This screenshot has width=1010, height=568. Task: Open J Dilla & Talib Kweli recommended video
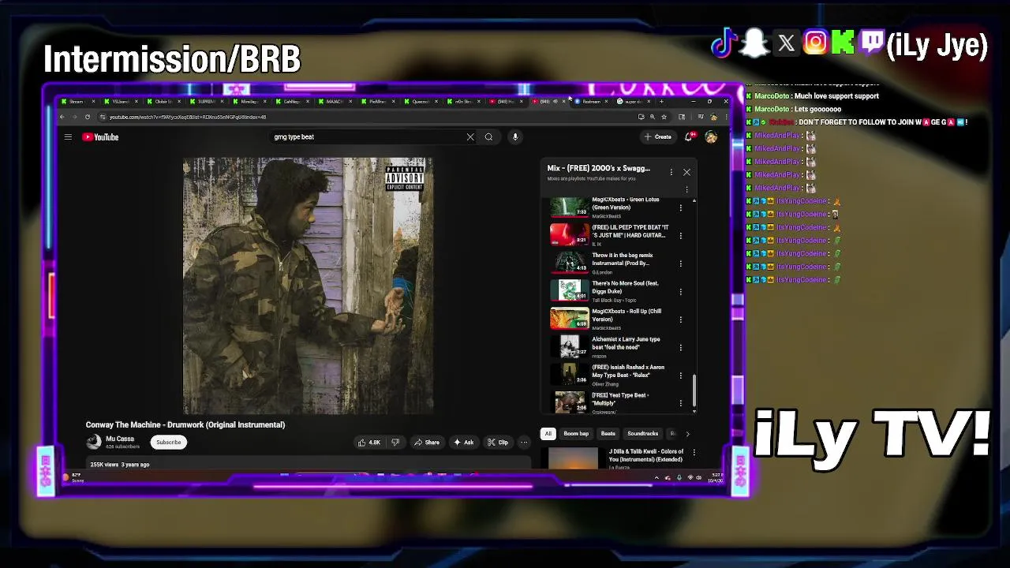(x=646, y=455)
